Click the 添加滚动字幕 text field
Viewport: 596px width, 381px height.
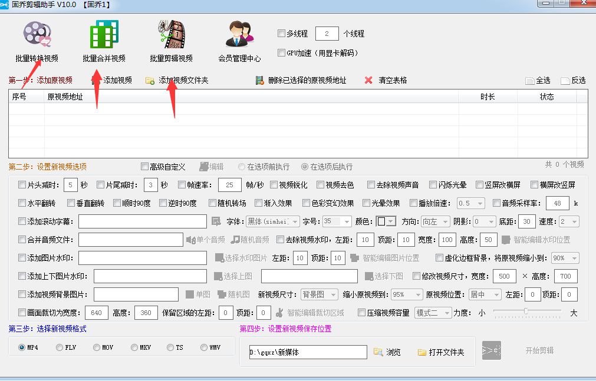tap(143, 221)
